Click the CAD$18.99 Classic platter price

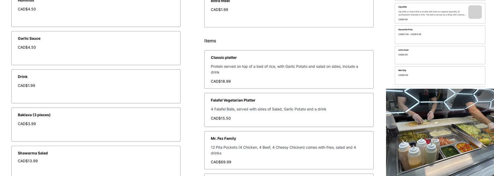[x=221, y=81]
